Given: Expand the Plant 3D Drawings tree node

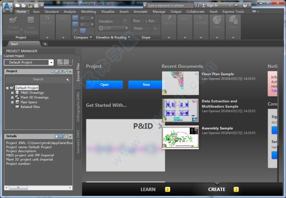Looking at the screenshot, I should coord(12,97).
